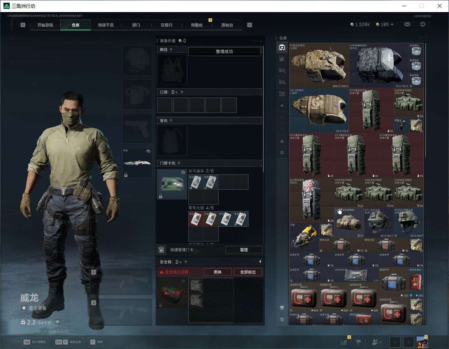Click help mark next to 口袋
Screen dimensions: 449x349
pyautogui.click(x=182, y=92)
